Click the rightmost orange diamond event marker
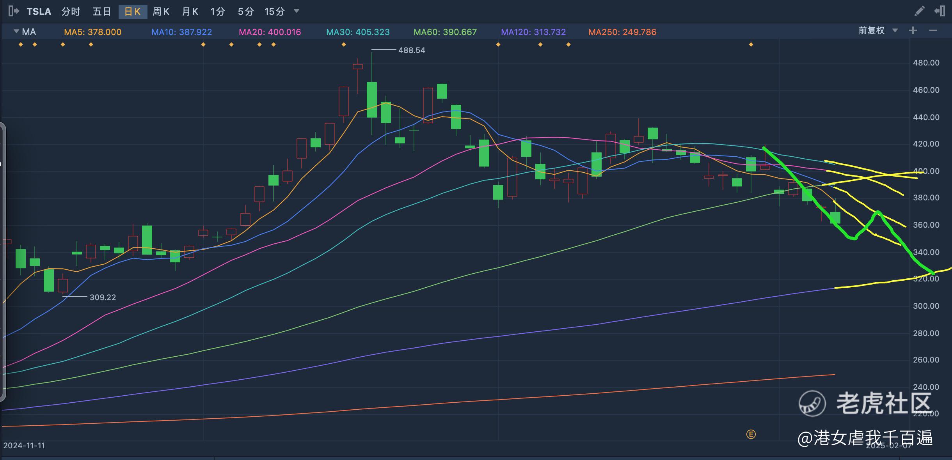This screenshot has height=460, width=952. tap(751, 45)
